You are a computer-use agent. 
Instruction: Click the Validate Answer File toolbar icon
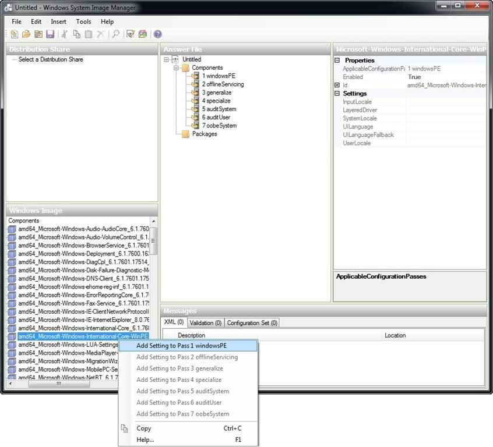[131, 34]
